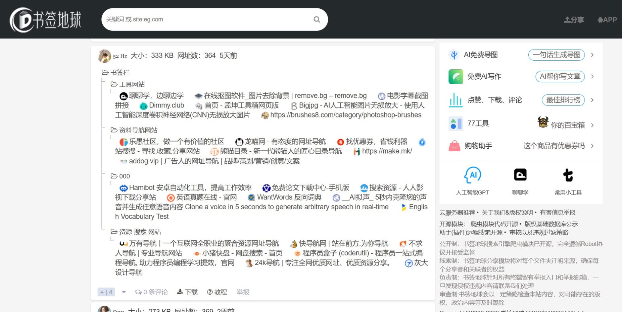Collapse the 书签栏 root folder
The width and height of the screenshot is (622, 312).
pos(115,72)
